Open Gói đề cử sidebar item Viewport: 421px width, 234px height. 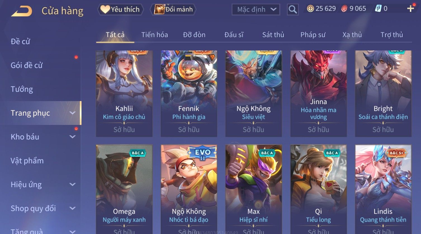[27, 65]
